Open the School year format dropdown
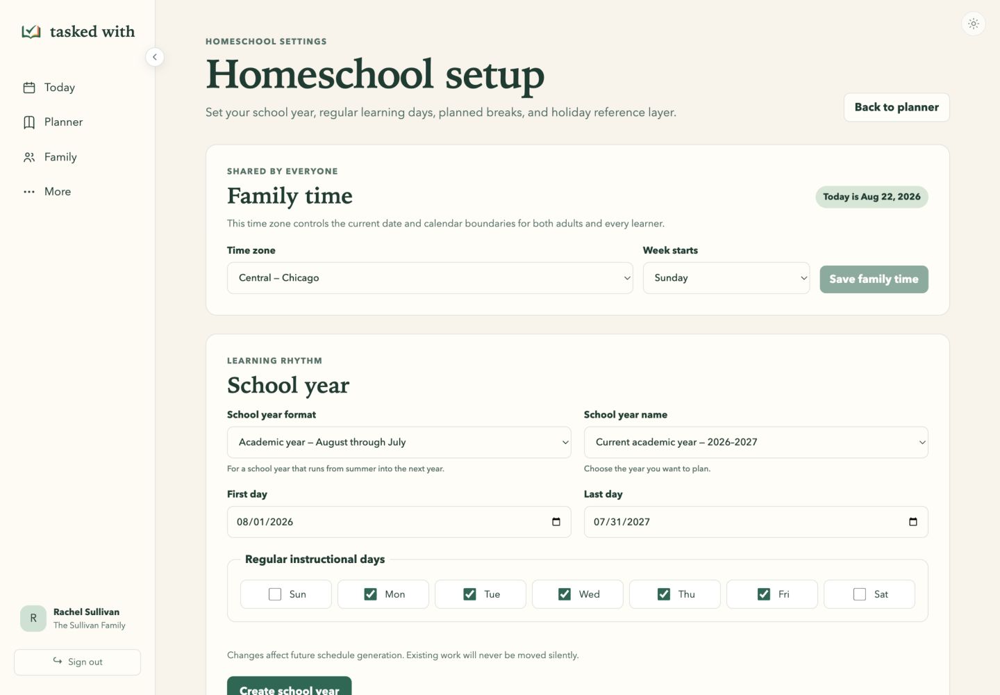1000x695 pixels. pos(399,442)
